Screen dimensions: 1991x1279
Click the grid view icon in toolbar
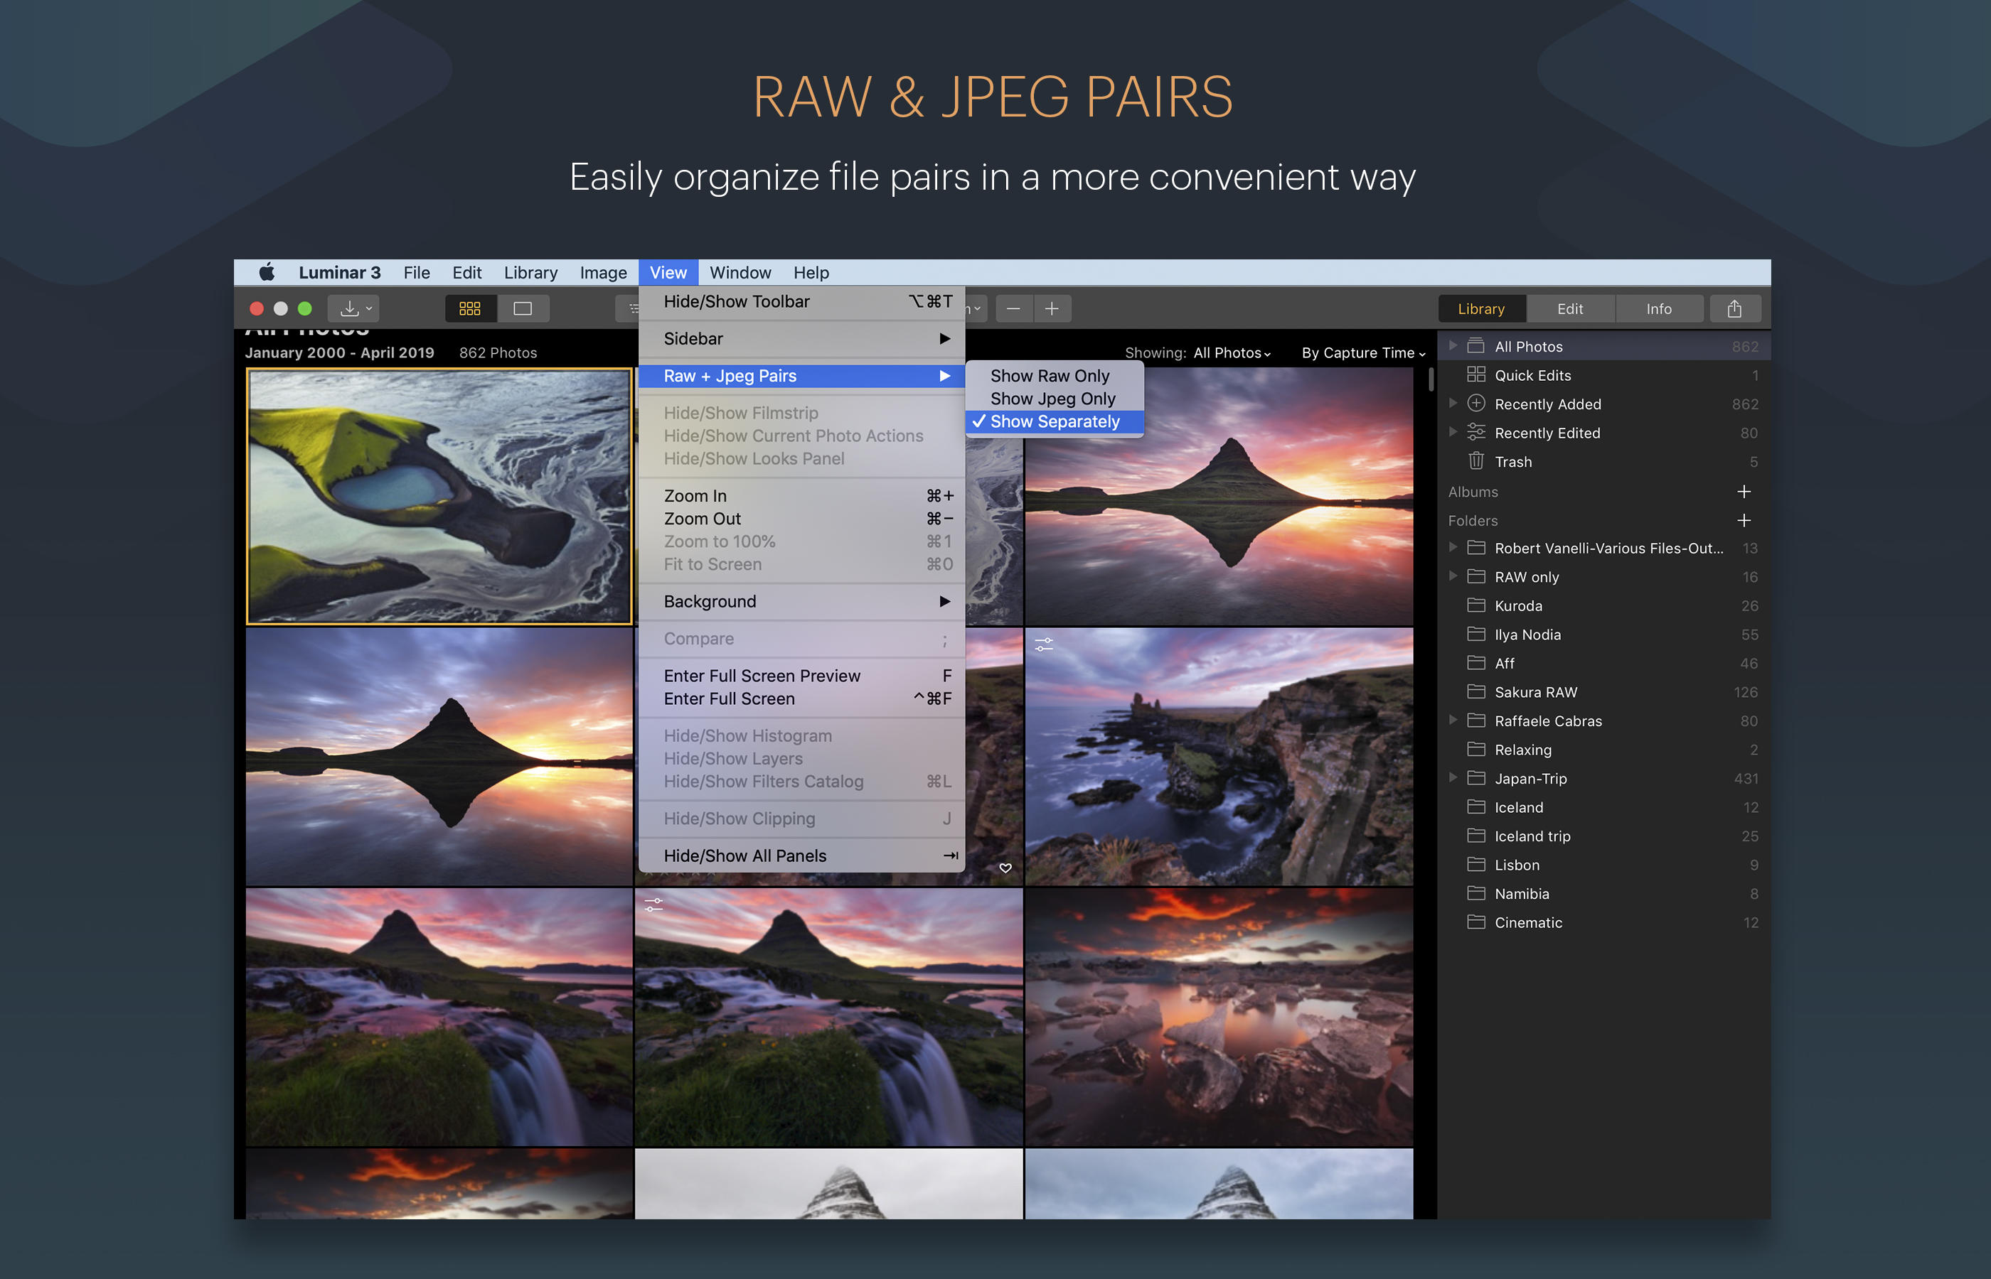click(x=470, y=308)
